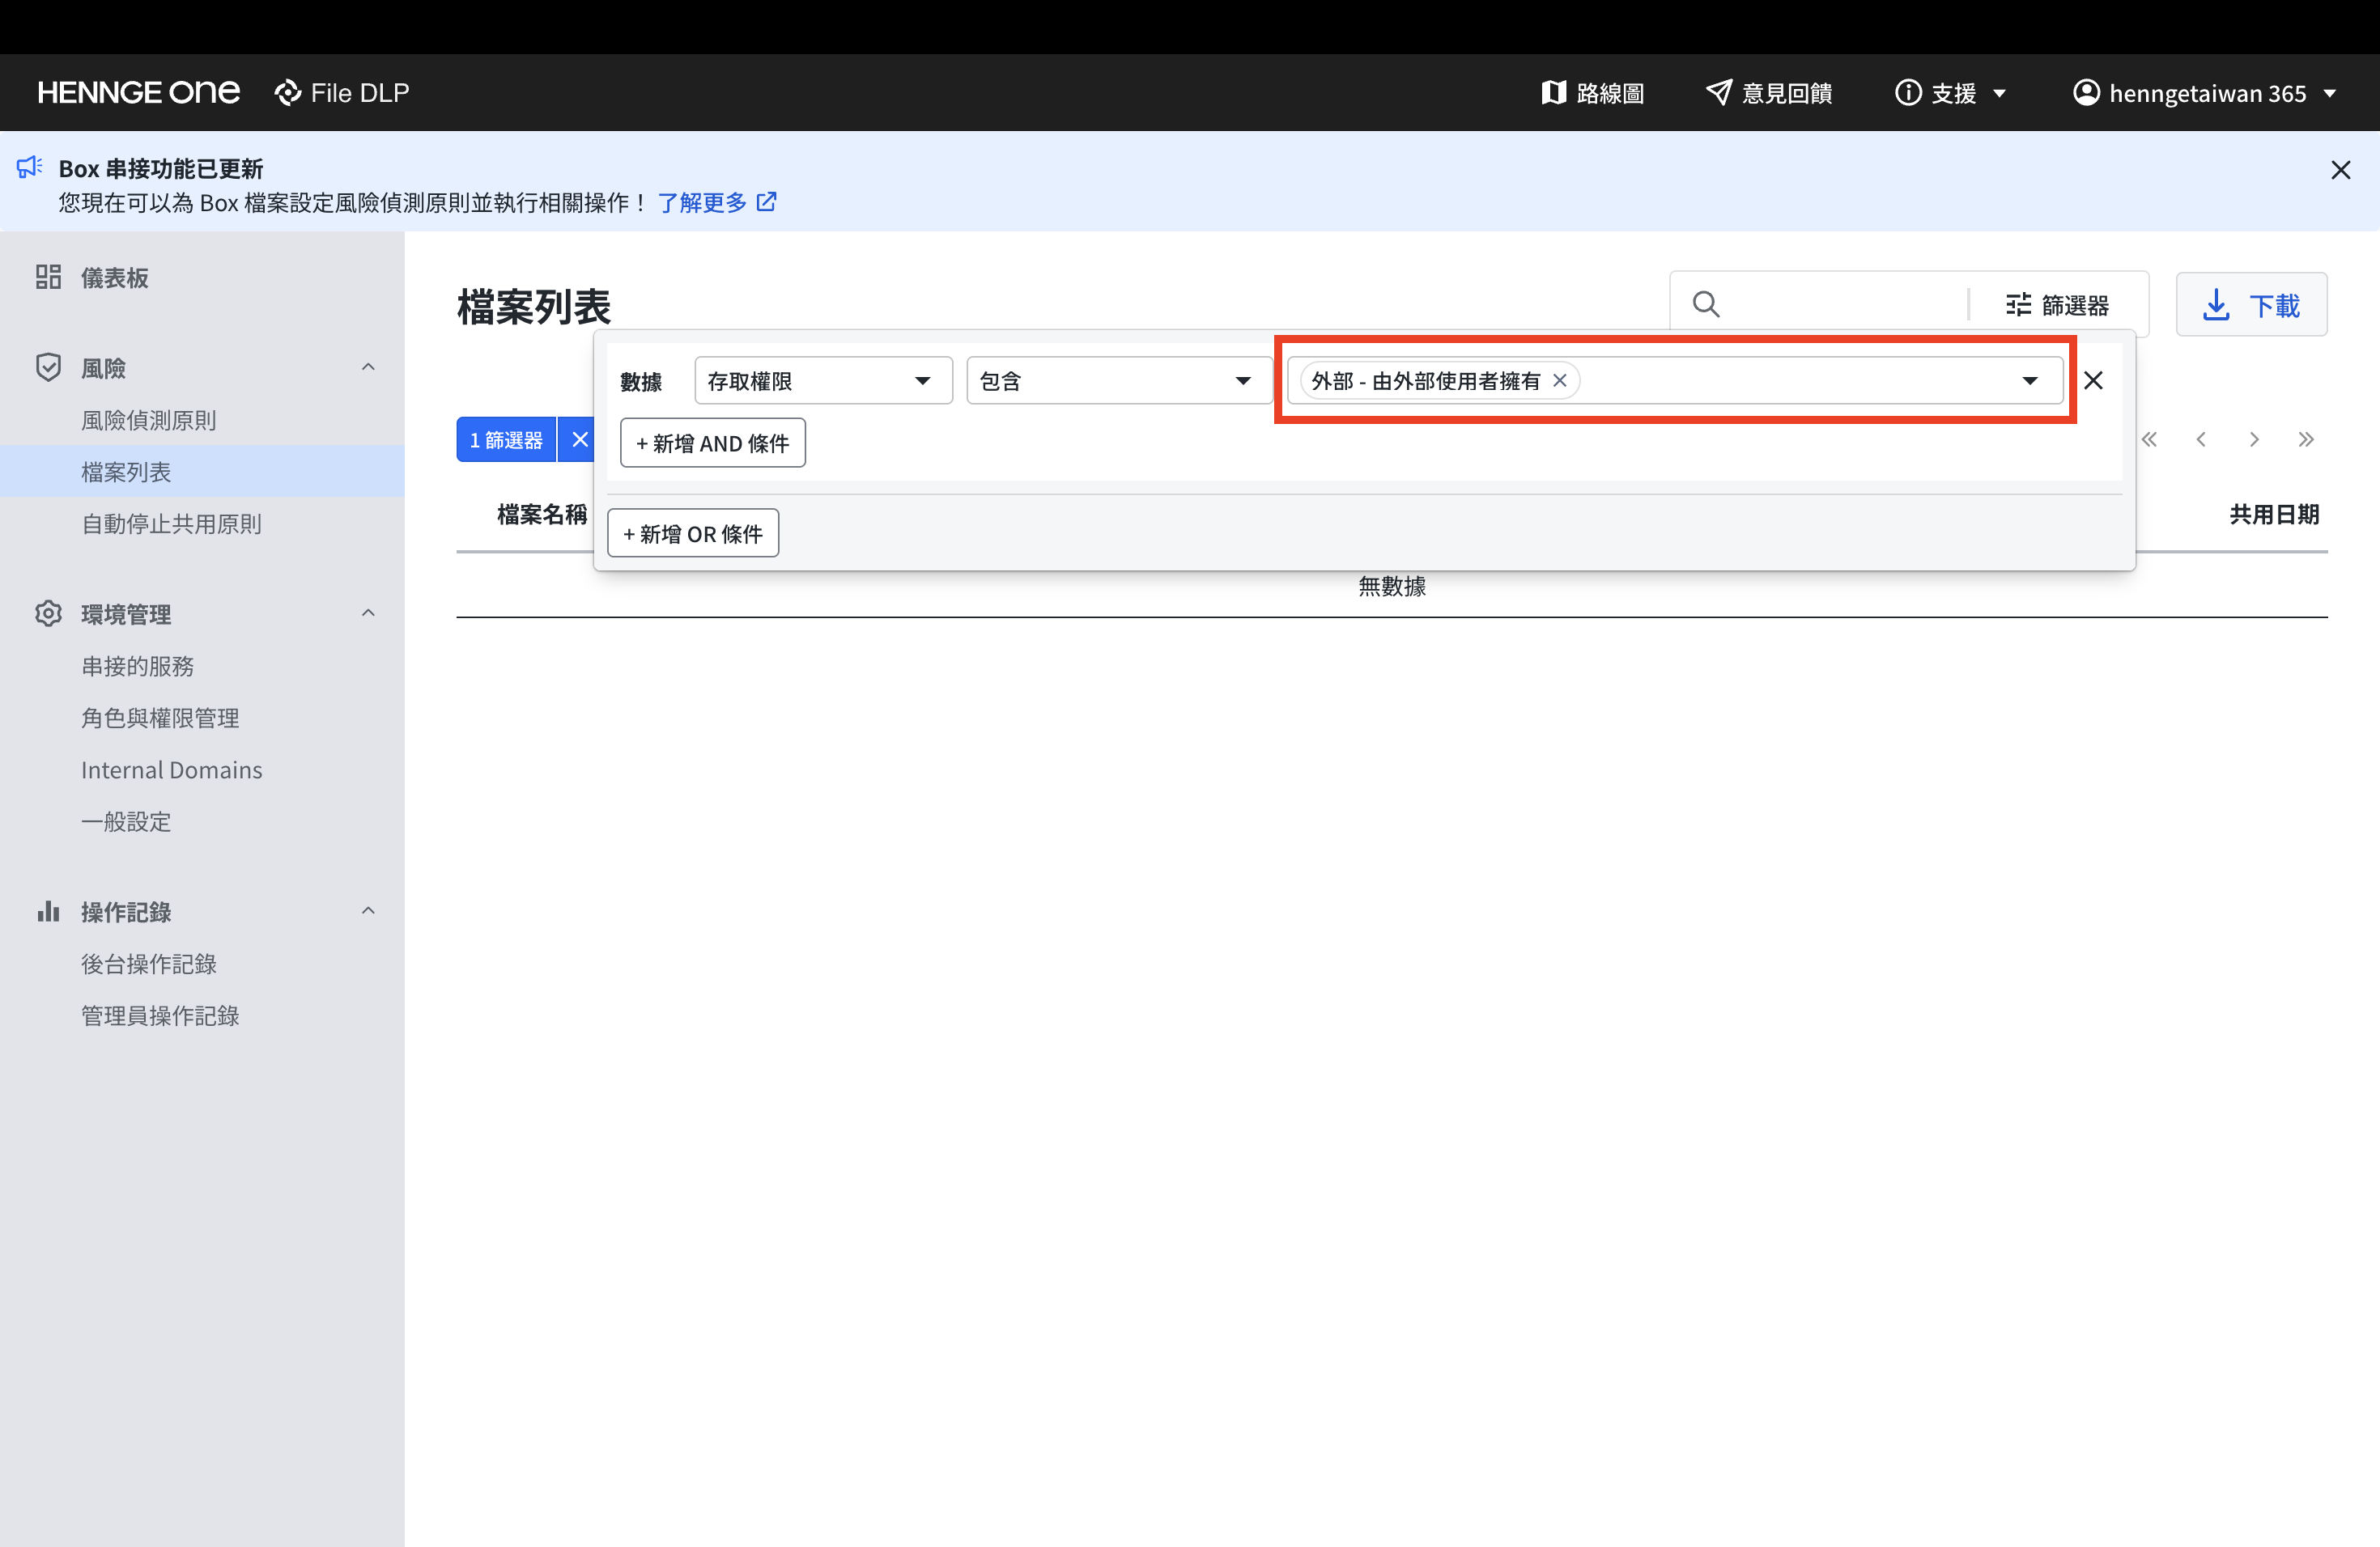
Task: Clear the 1 篩選器 active filter badge
Action: pos(579,439)
